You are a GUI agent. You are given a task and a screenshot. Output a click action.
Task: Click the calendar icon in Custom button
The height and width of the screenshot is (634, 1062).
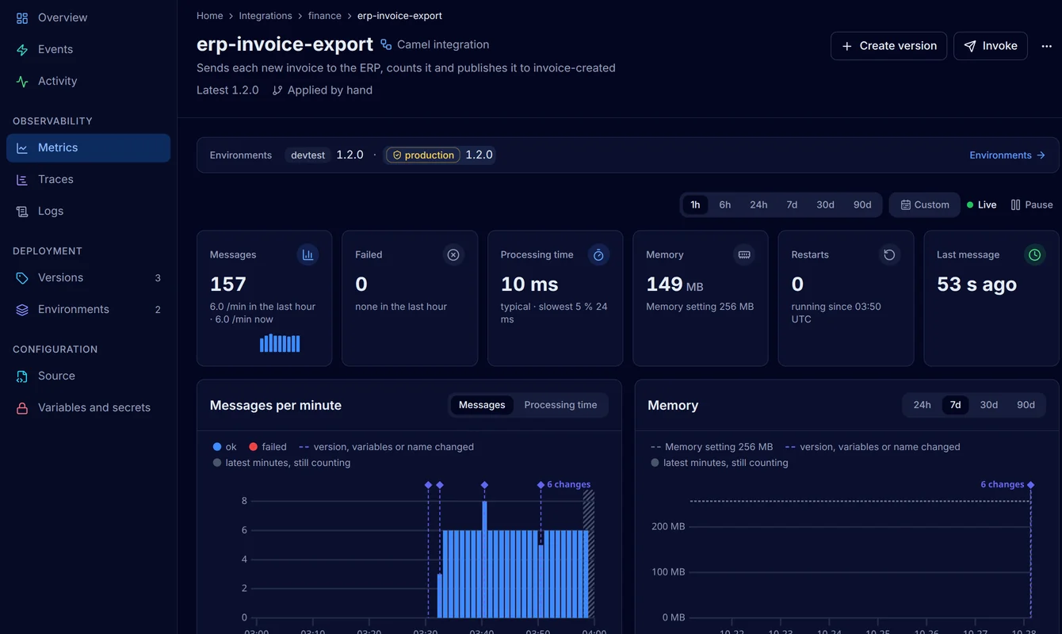905,204
